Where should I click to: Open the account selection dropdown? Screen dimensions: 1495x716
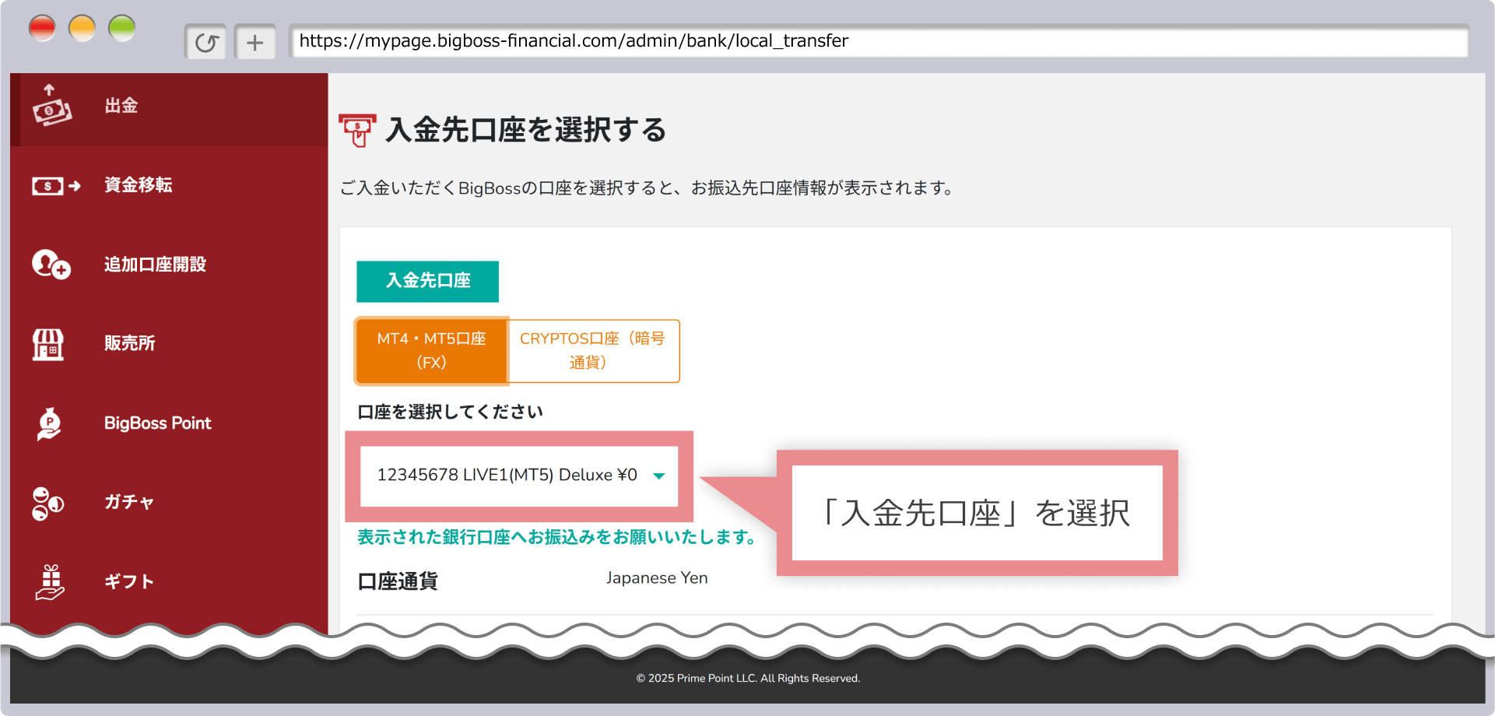pos(518,476)
